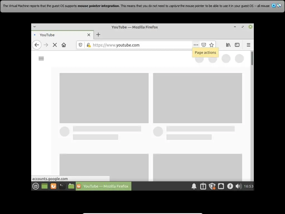The height and width of the screenshot is (214, 285).
Task: Save page to Pocket
Action: point(203,45)
